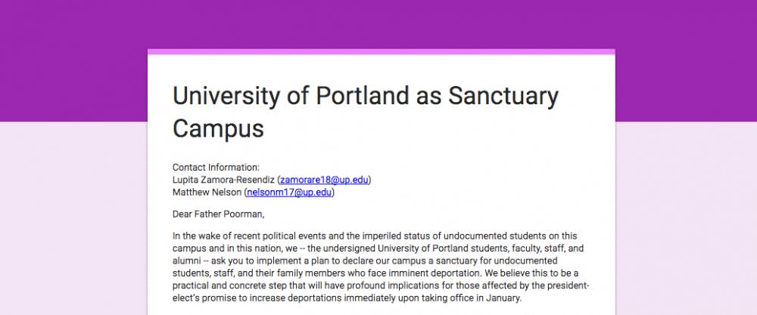The height and width of the screenshot is (315, 757).
Task: Click the "Dear Father Poorman," salutation
Action: [218, 215]
